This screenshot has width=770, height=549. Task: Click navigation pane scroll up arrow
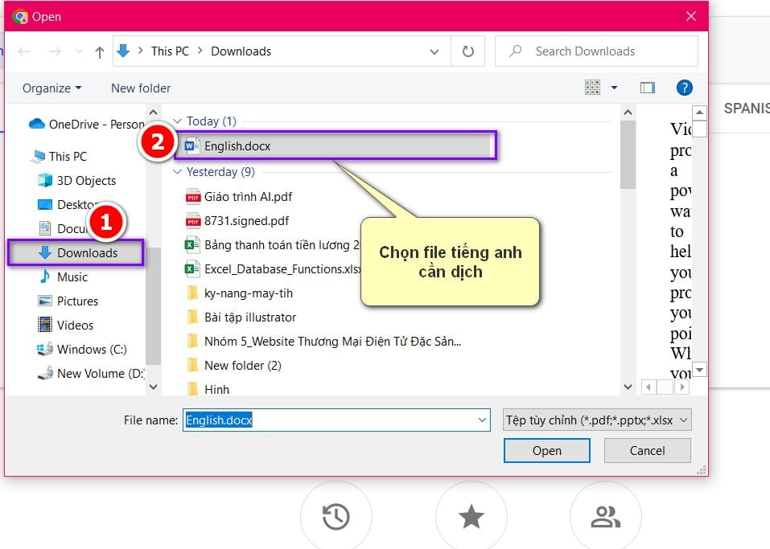153,113
